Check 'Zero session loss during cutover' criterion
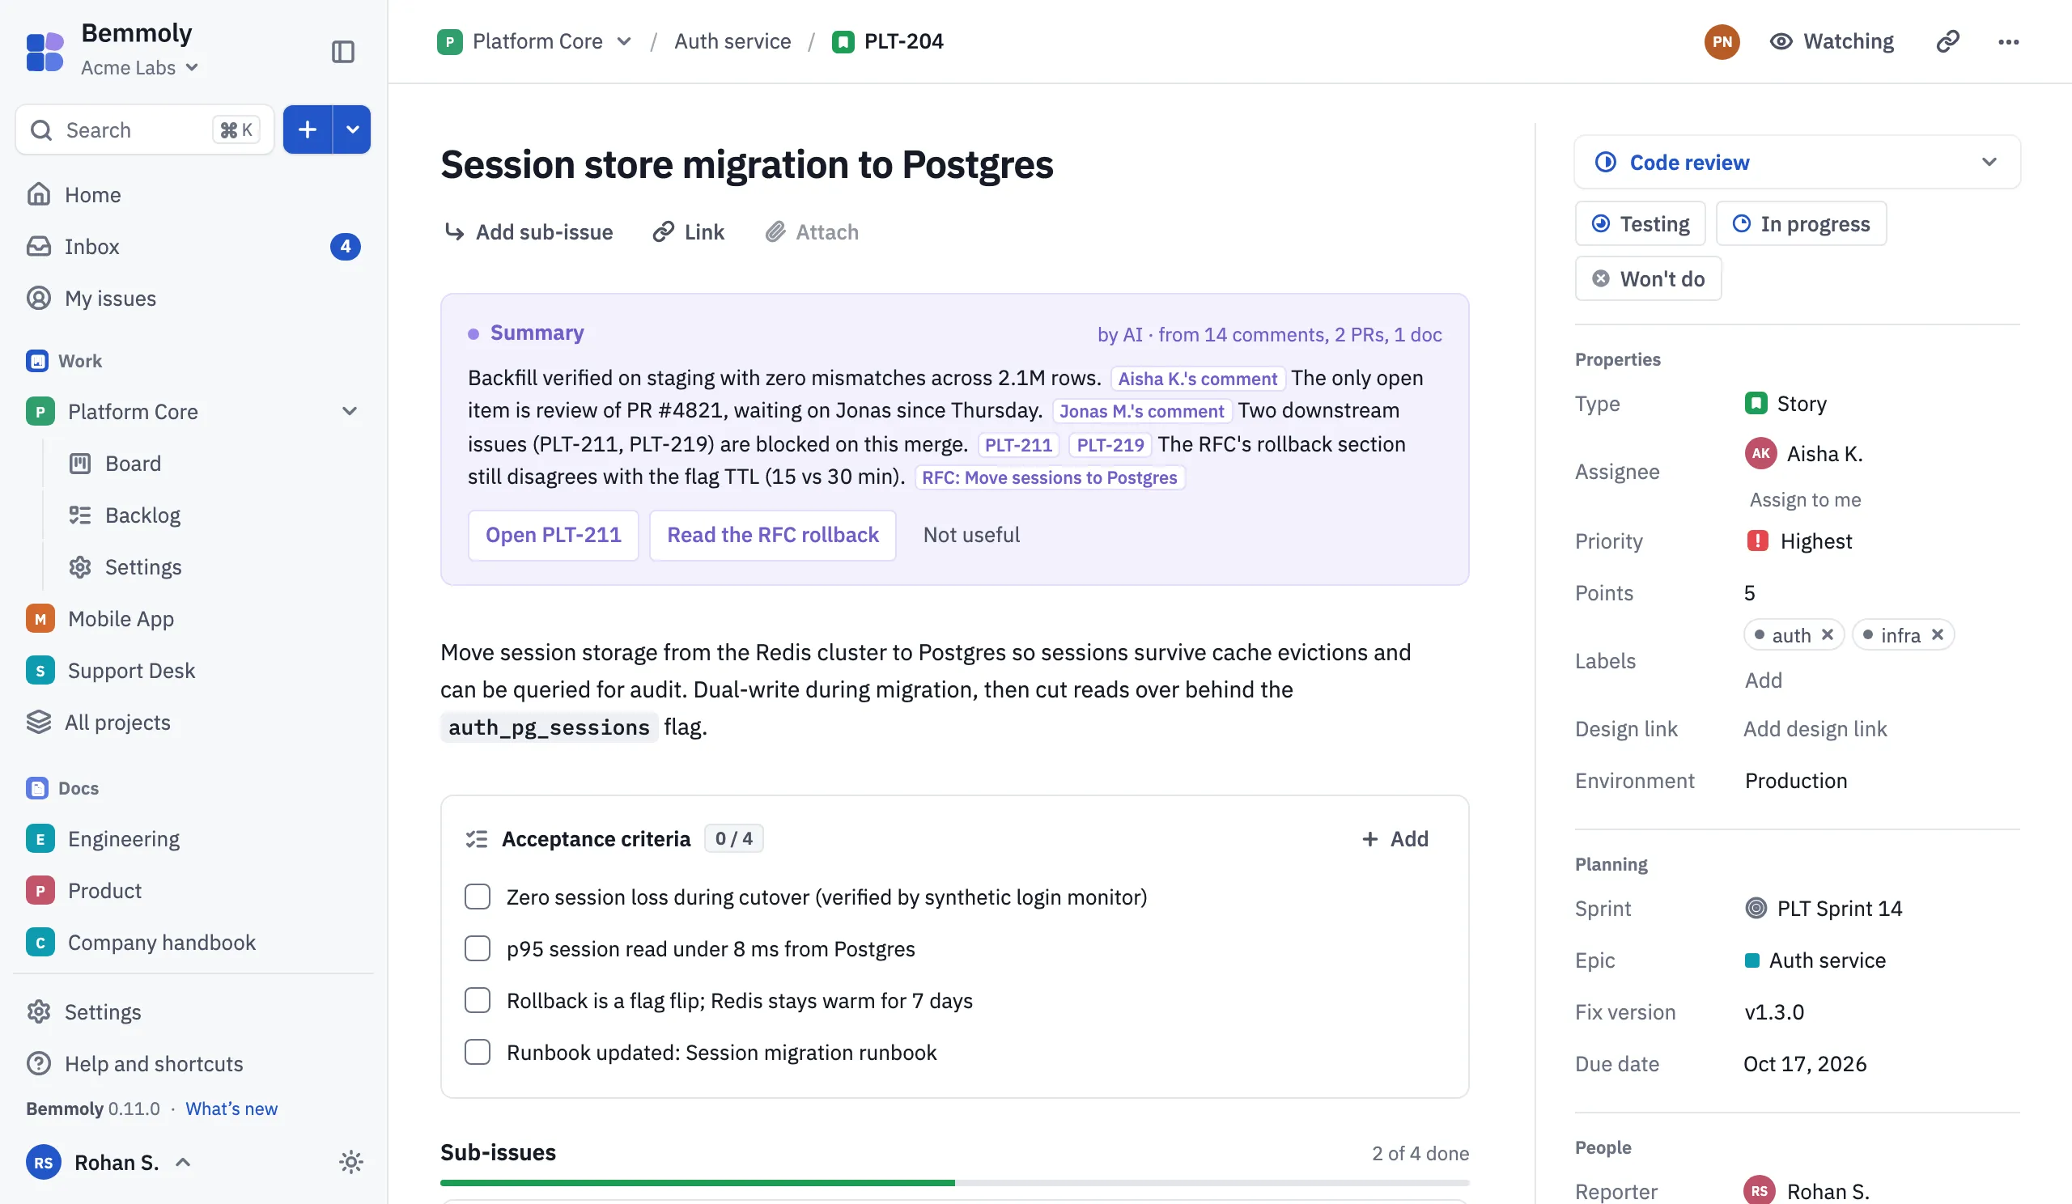Screen dimensions: 2072x1204 [478, 897]
